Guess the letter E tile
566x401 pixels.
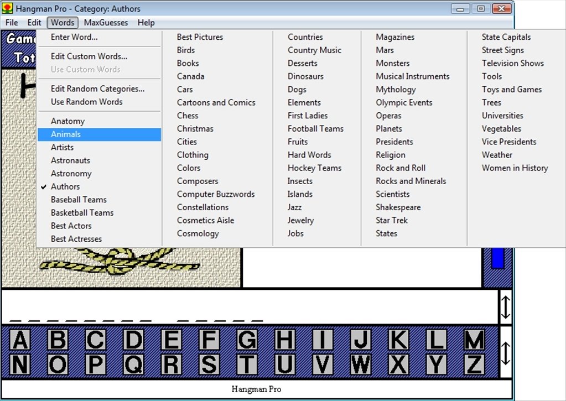point(171,340)
